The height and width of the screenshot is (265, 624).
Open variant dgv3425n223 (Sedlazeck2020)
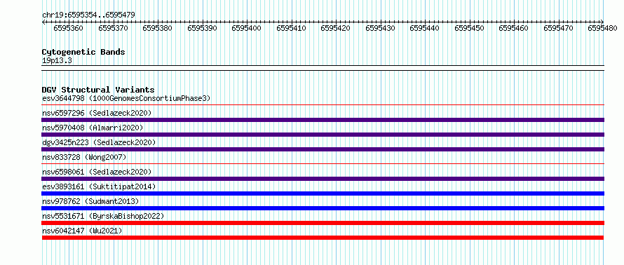click(x=99, y=142)
